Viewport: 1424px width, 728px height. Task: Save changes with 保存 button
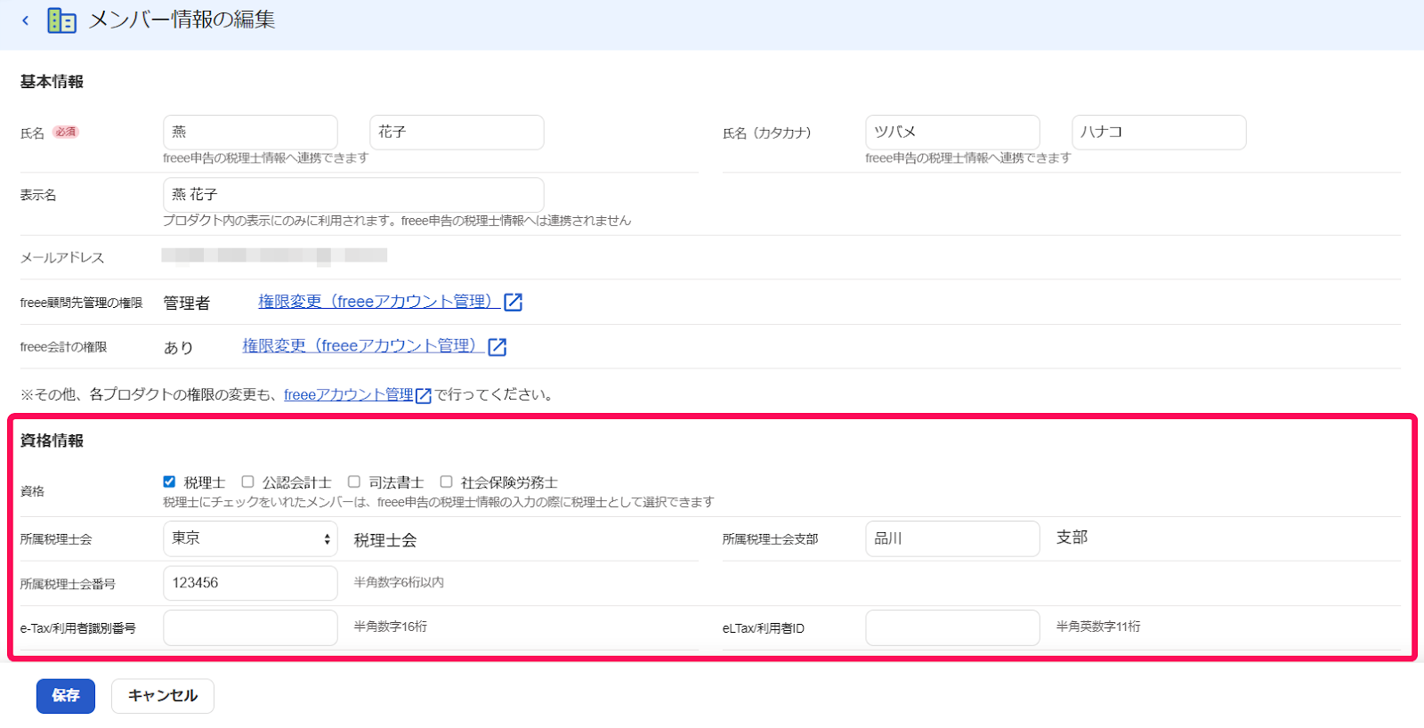66,696
